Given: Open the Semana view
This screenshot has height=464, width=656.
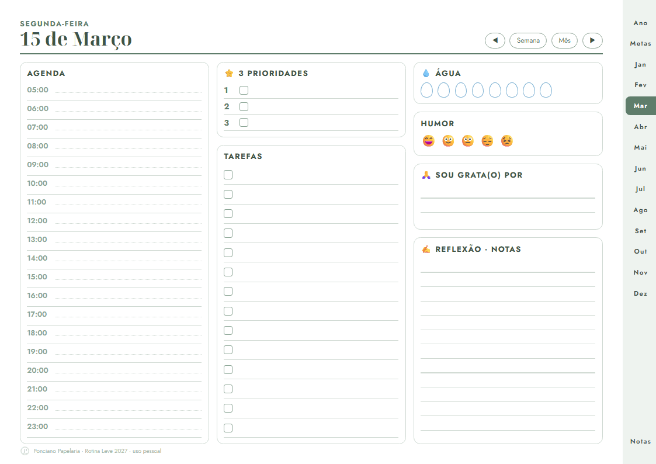Looking at the screenshot, I should coord(528,40).
